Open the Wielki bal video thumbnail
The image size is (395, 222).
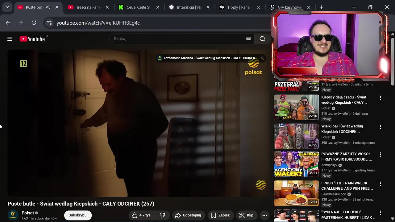296,136
